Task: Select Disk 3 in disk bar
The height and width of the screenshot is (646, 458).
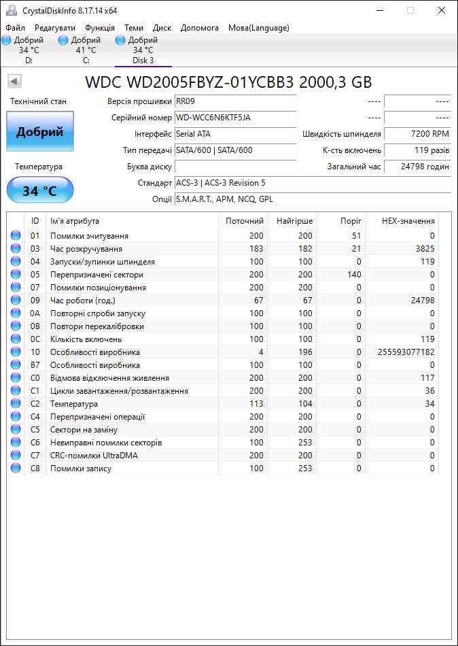Action: click(143, 50)
